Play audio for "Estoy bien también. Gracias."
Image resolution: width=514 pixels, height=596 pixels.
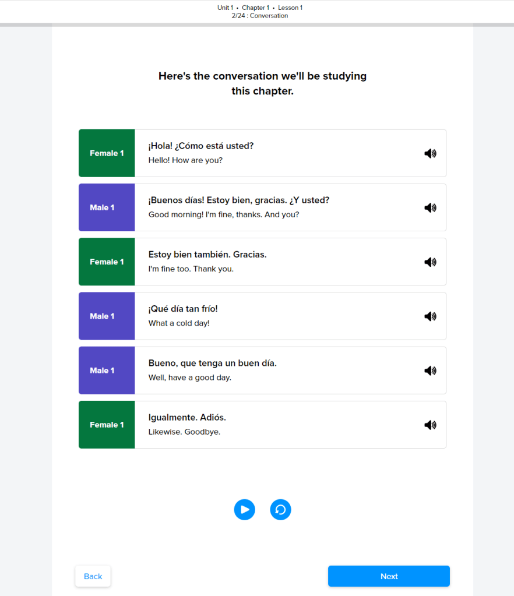[x=430, y=262]
